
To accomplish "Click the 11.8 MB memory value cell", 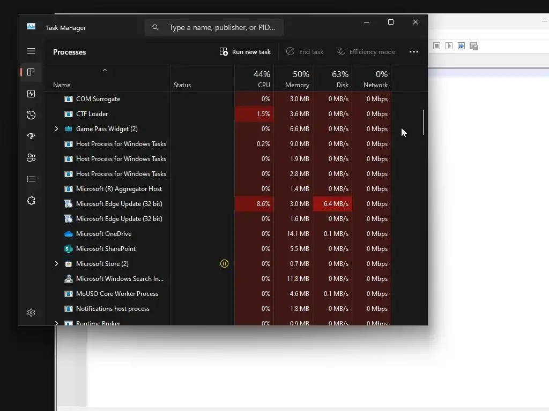I will coord(293,279).
